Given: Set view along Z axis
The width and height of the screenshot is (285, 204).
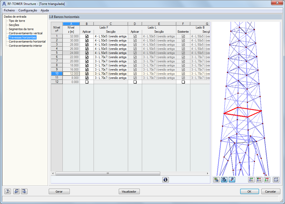Looking at the screenshot, I should (x=267, y=180).
